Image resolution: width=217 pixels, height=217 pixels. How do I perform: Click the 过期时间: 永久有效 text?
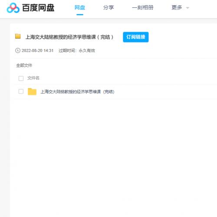click(x=77, y=51)
